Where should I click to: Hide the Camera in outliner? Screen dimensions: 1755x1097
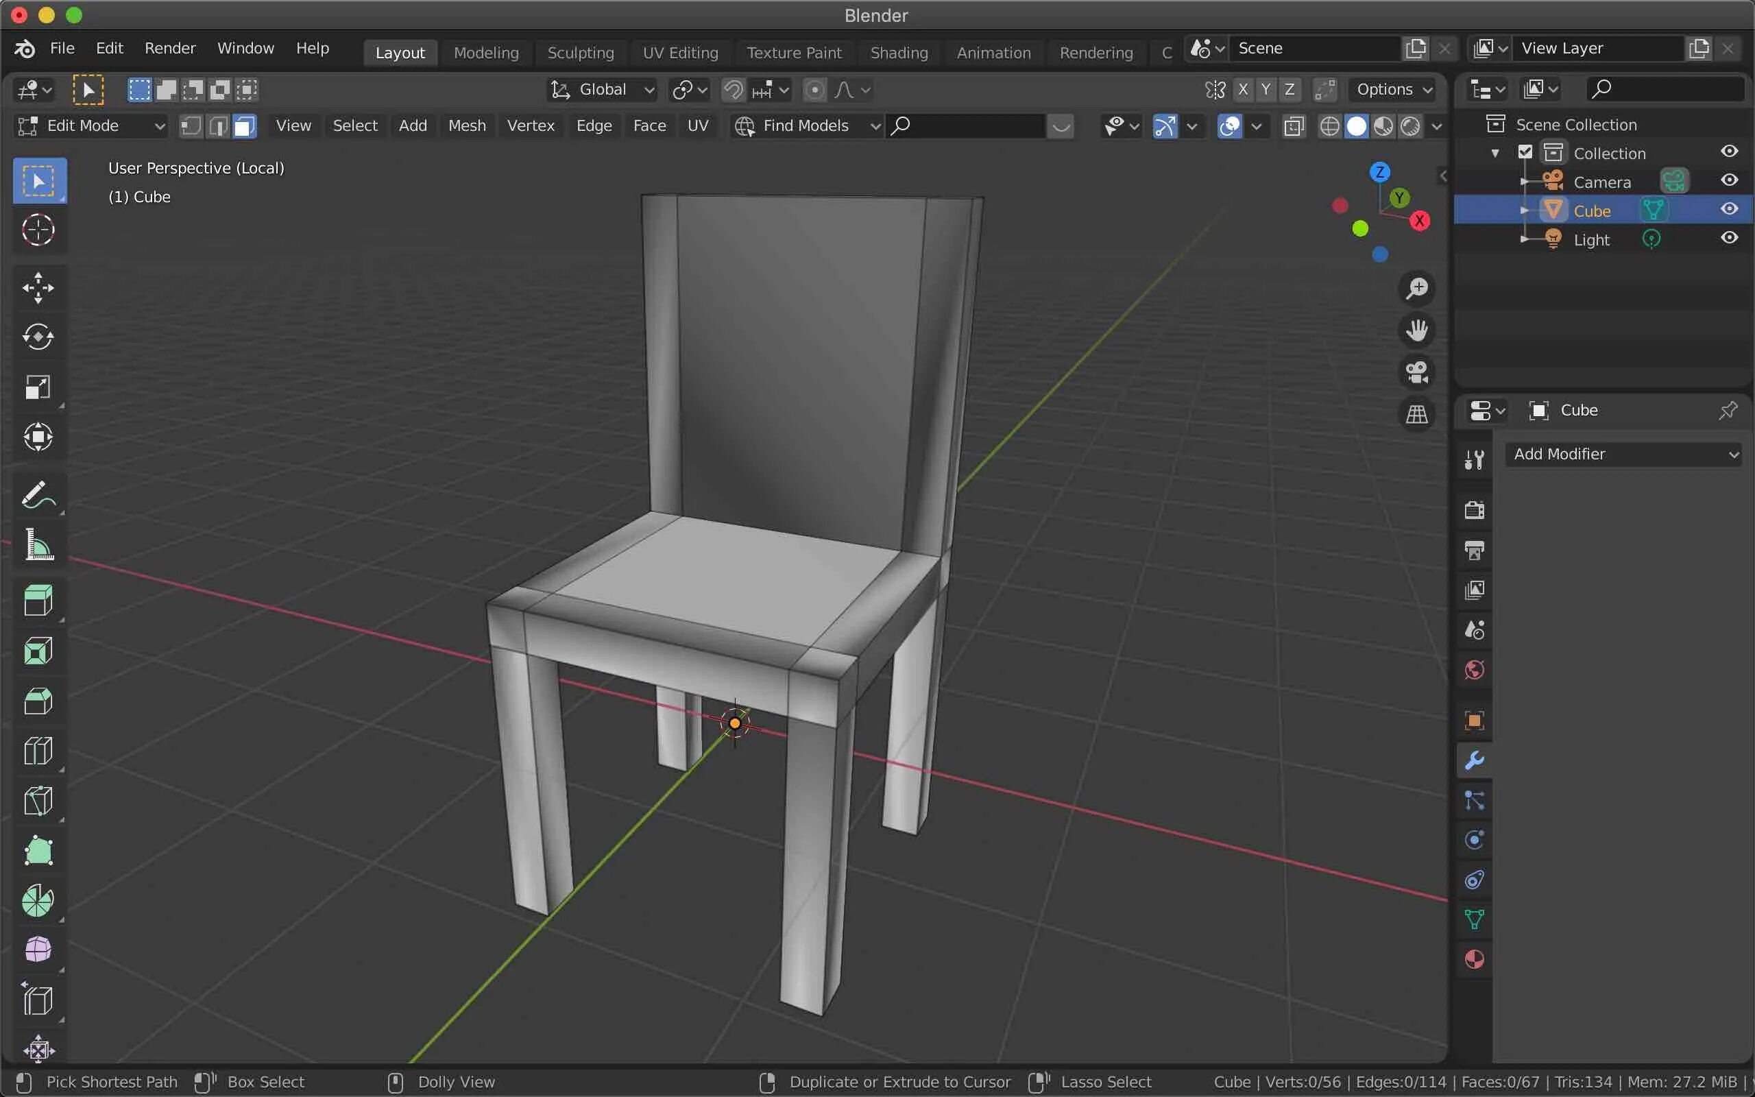1729,180
